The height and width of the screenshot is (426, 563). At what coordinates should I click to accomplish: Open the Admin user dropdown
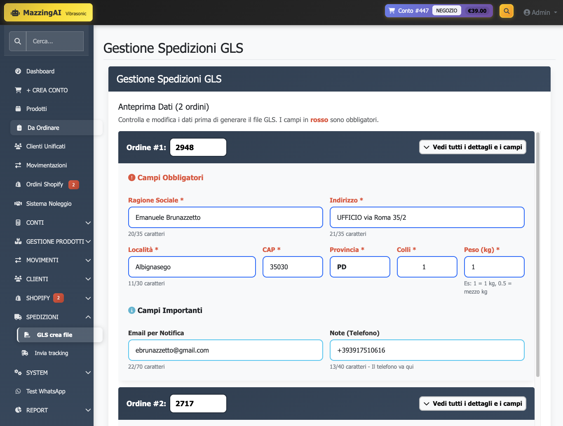540,12
